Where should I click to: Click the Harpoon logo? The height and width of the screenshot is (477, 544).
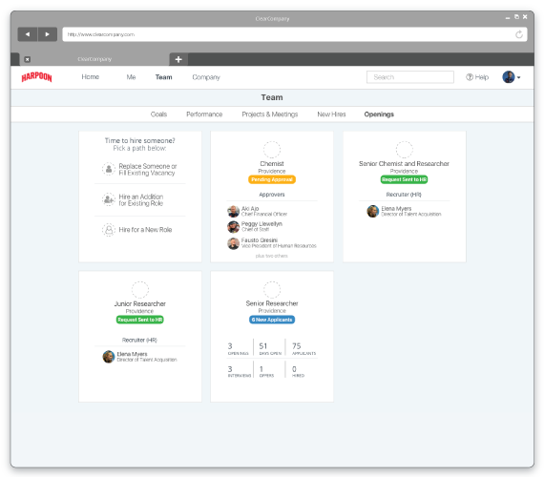click(x=37, y=77)
